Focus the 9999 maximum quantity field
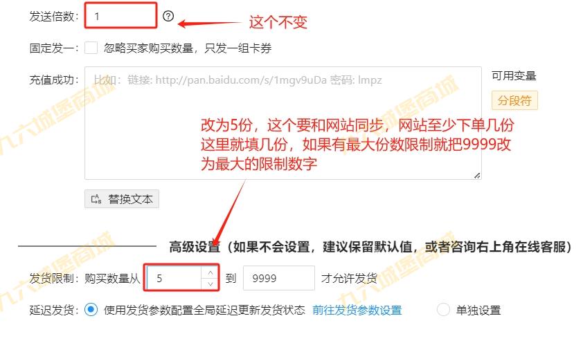Viewport: 583px width, 343px height. pos(279,278)
